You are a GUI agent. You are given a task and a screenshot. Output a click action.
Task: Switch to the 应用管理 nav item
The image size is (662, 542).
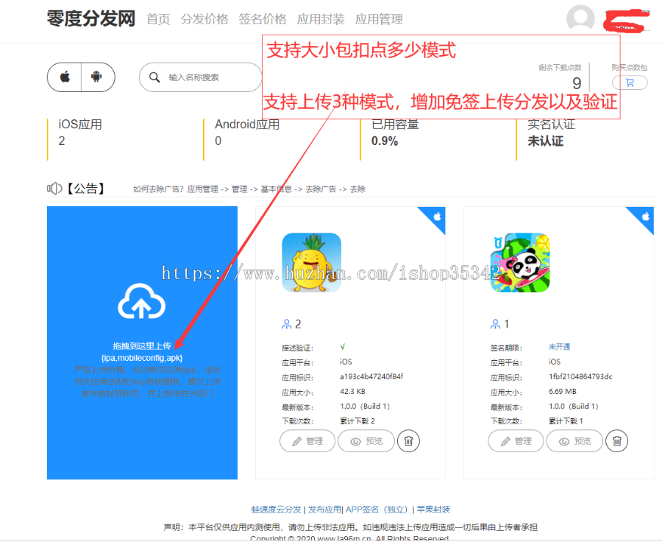click(x=378, y=19)
